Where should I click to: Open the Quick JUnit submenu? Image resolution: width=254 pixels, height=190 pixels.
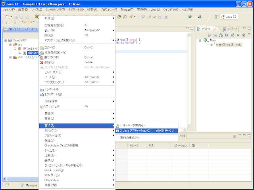[77, 170]
